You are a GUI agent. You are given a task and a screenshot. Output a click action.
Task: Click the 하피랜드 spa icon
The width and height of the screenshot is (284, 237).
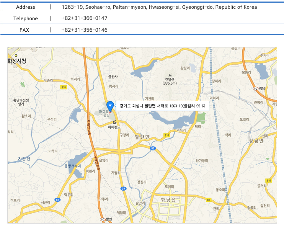114,122
